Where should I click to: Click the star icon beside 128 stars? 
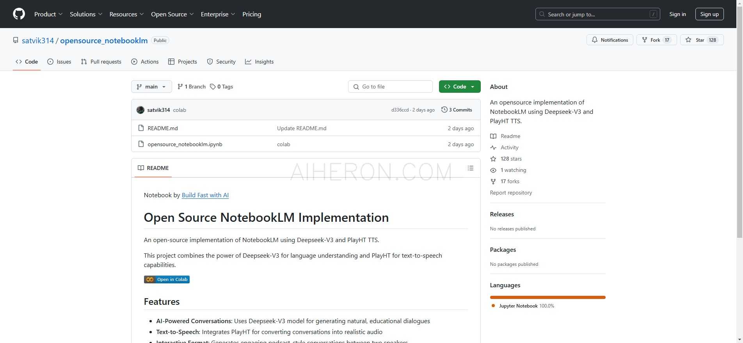click(493, 159)
